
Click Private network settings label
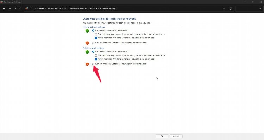pos(94,27)
